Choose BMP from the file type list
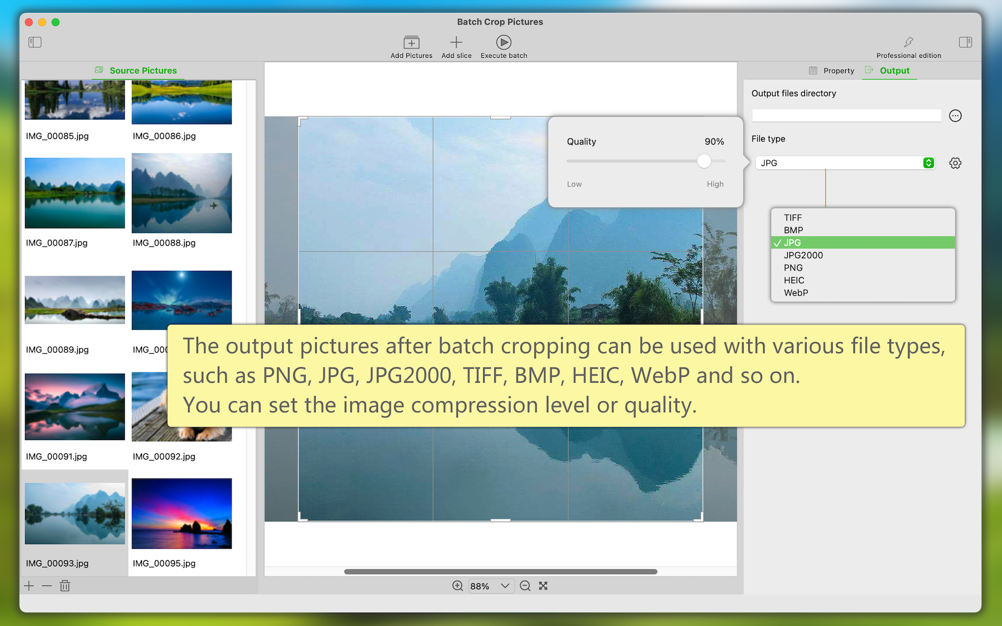1002x626 pixels. (x=863, y=230)
